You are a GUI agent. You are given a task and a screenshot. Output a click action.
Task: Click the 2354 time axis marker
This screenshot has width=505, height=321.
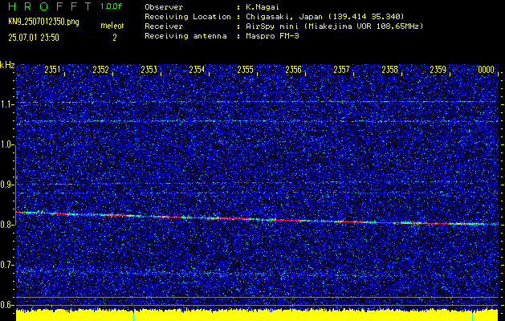pyautogui.click(x=197, y=70)
